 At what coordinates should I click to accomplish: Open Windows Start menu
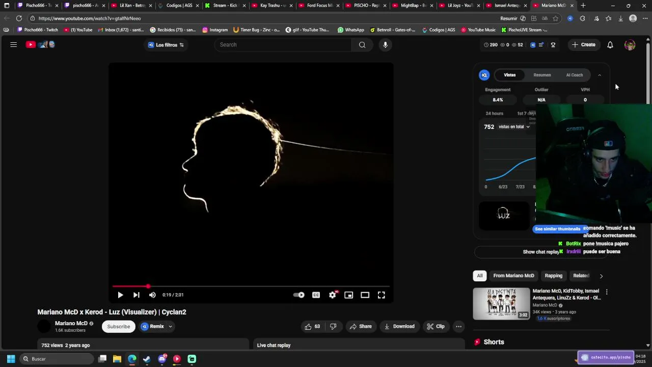point(11,359)
